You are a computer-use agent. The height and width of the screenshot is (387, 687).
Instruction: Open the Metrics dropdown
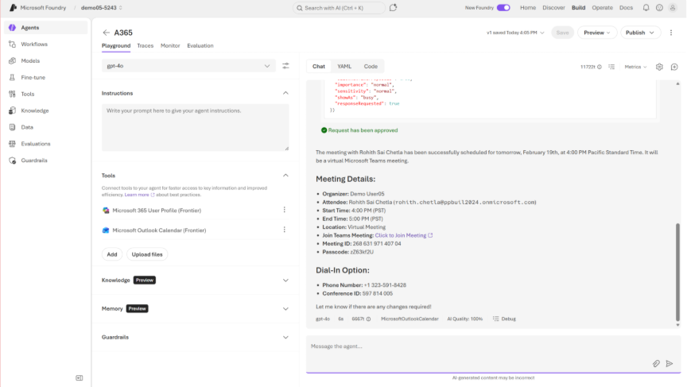(635, 67)
